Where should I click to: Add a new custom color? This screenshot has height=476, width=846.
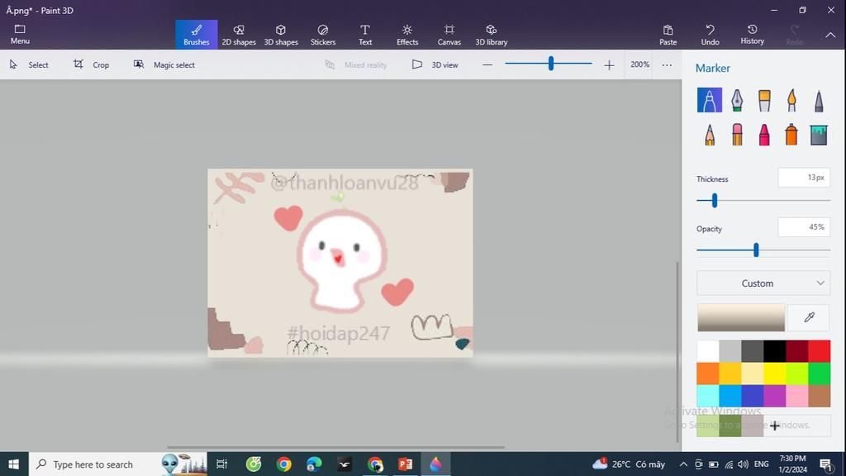coord(774,426)
